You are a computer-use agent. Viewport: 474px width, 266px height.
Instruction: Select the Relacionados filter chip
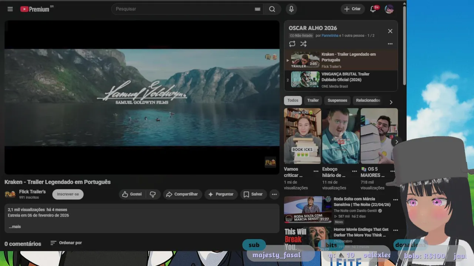click(x=368, y=100)
